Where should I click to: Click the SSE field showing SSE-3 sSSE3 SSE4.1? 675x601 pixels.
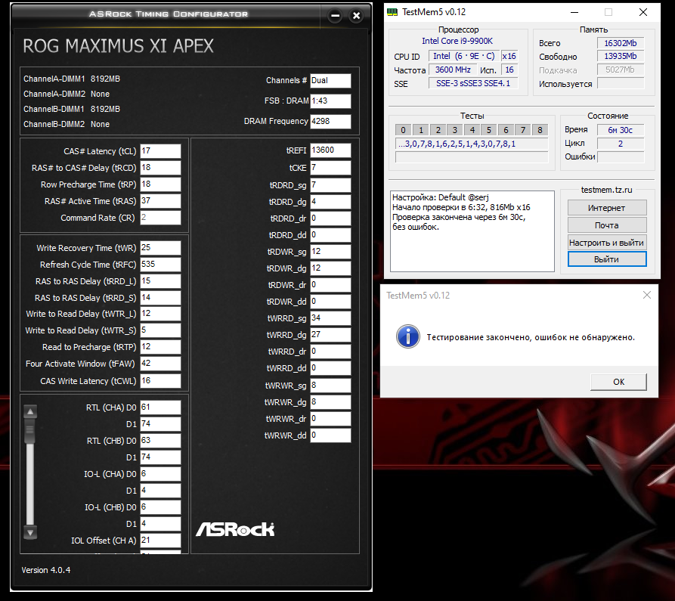[x=473, y=83]
